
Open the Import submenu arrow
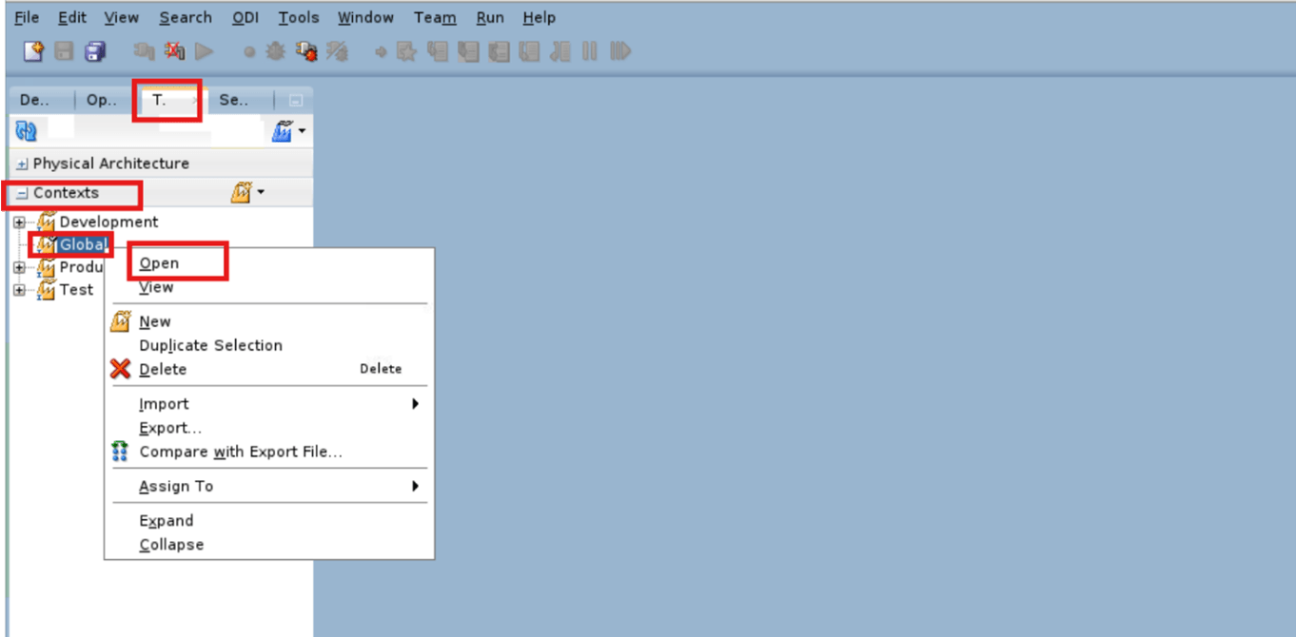pyautogui.click(x=415, y=404)
